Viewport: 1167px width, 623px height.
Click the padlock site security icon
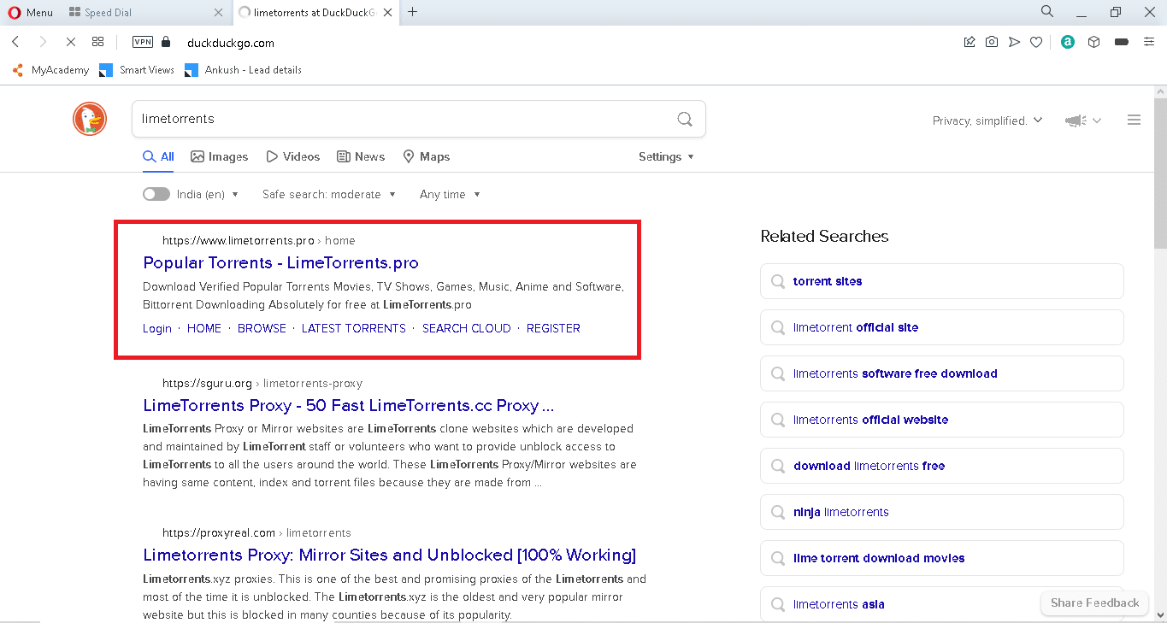coord(167,42)
